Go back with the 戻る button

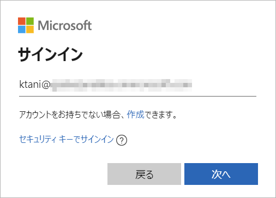pyautogui.click(x=144, y=174)
